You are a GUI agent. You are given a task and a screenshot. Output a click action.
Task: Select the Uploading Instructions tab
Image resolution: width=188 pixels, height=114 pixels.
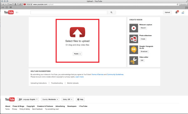tap(39, 83)
